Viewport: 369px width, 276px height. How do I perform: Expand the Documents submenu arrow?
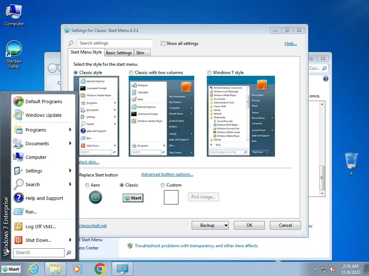pos(70,143)
